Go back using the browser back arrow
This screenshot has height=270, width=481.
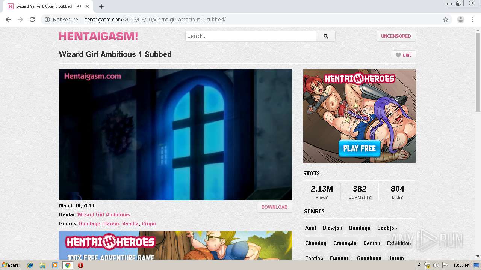(x=8, y=19)
